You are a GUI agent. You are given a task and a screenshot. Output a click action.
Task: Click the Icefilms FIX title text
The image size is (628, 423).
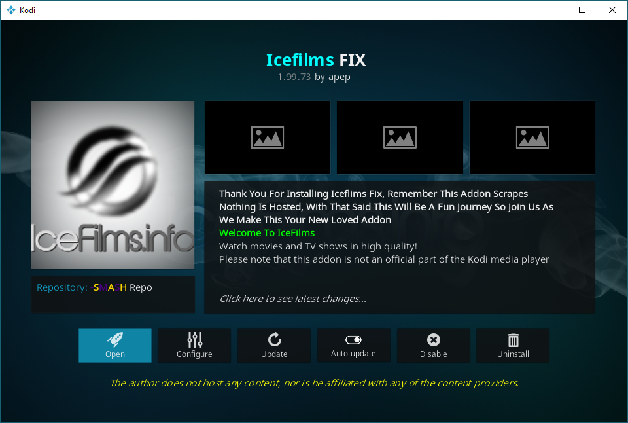[315, 60]
